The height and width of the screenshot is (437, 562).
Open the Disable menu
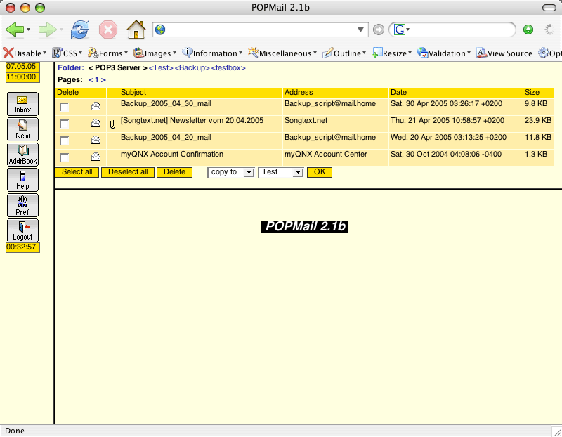25,53
